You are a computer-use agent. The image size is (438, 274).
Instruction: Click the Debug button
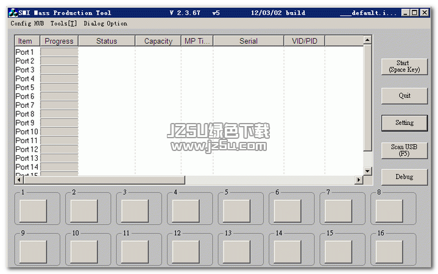404,177
